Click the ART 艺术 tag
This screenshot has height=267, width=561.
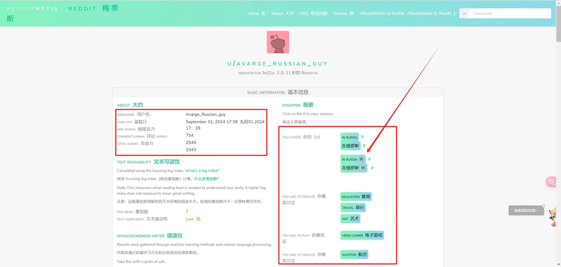[x=350, y=218]
